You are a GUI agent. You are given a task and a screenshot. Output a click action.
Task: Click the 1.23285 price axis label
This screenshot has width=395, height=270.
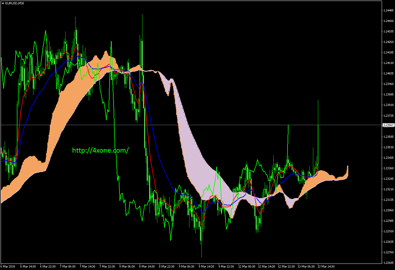click(388, 179)
